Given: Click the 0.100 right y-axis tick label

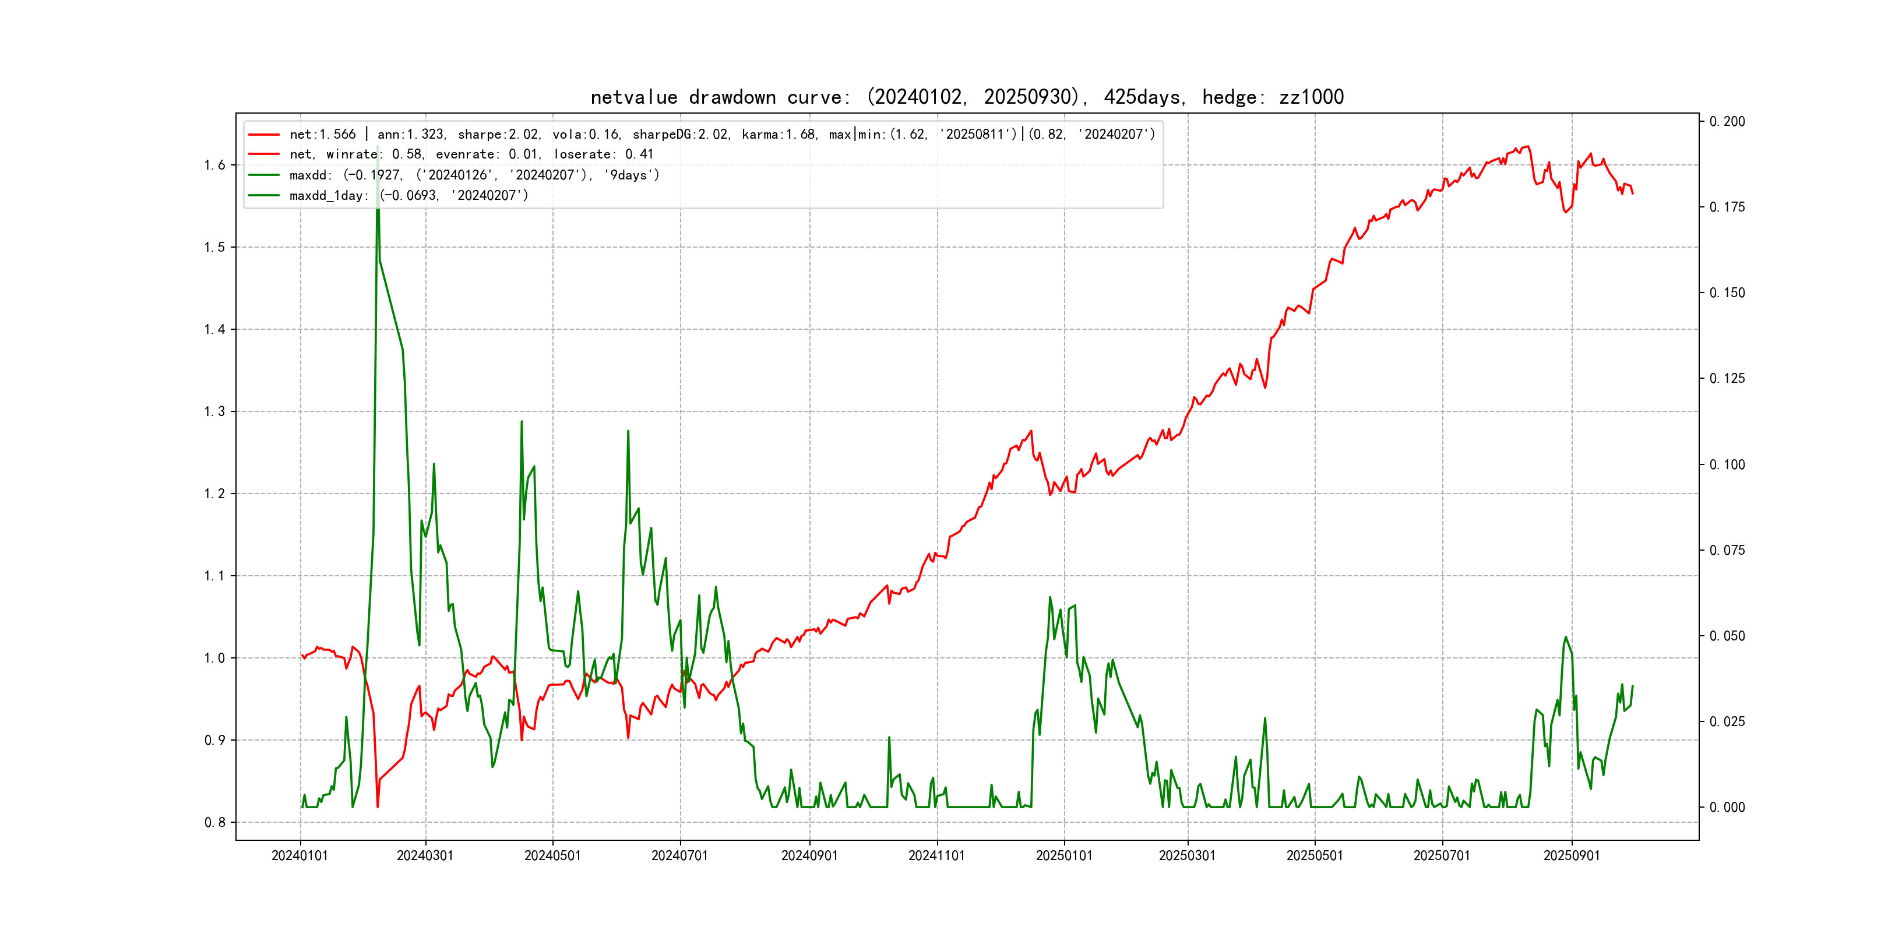Looking at the screenshot, I should coord(1727,464).
